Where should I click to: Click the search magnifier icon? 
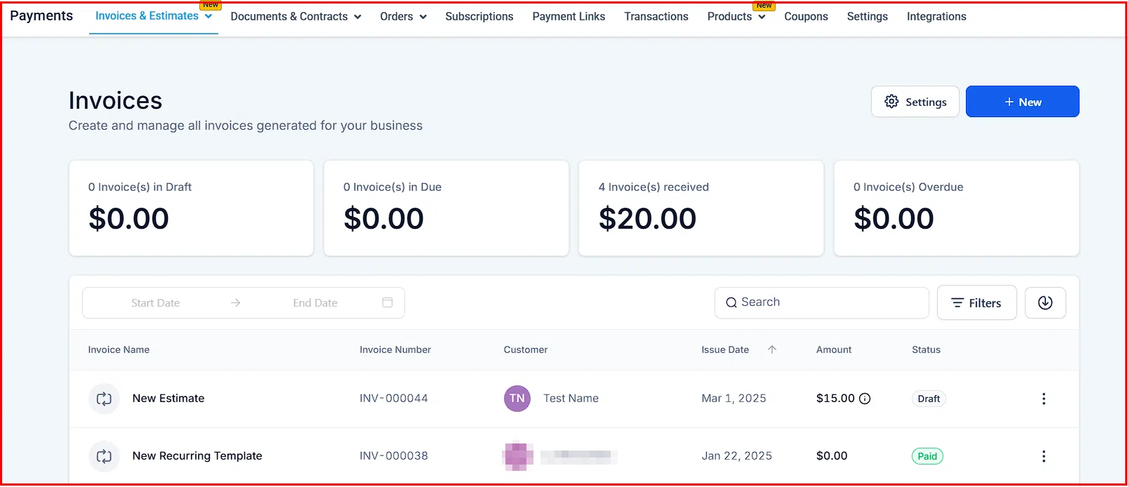(731, 302)
